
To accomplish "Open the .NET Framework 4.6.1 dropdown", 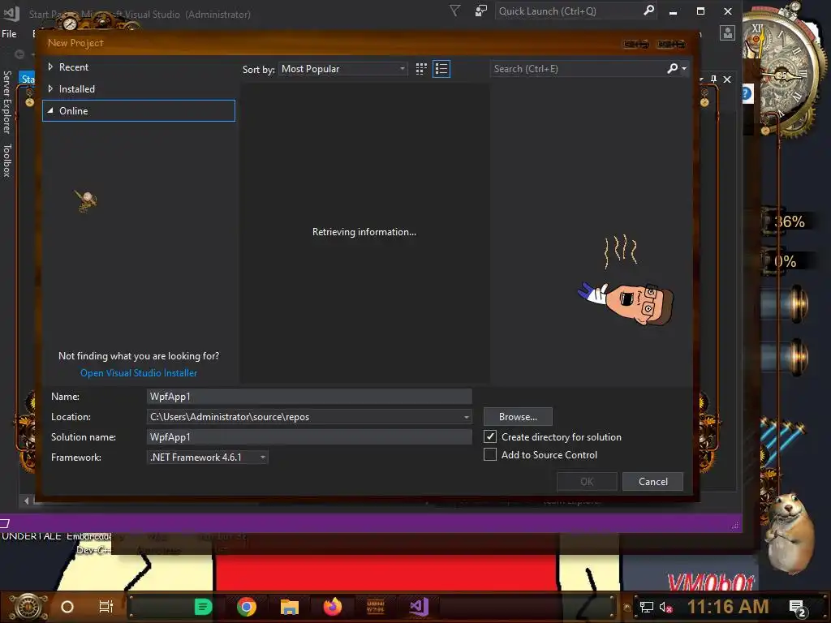I will 207,458.
